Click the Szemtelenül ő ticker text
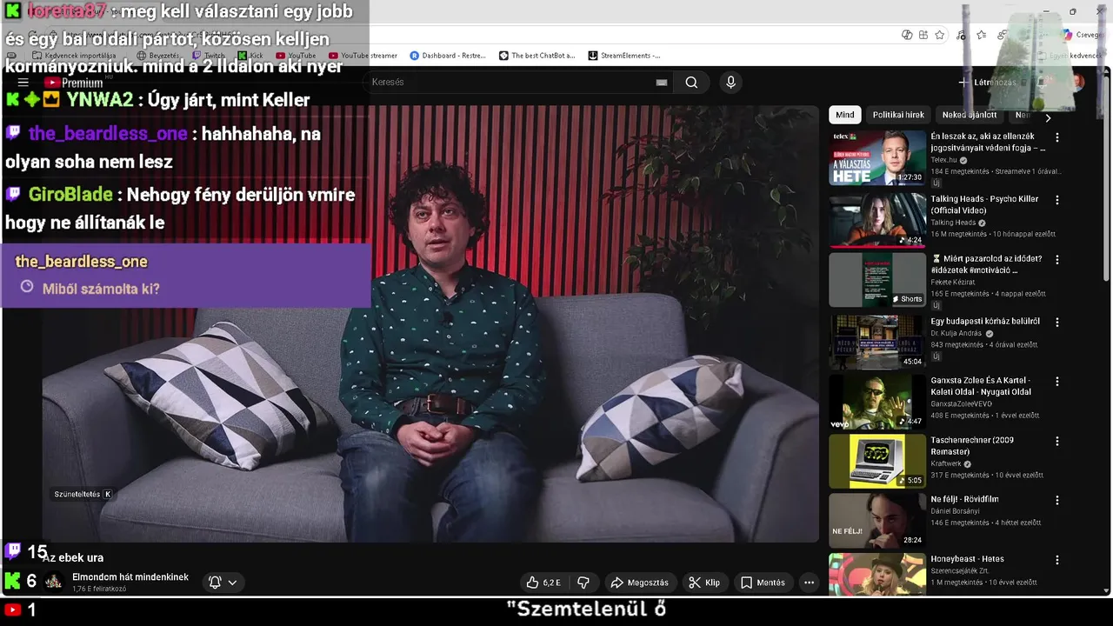 586,609
